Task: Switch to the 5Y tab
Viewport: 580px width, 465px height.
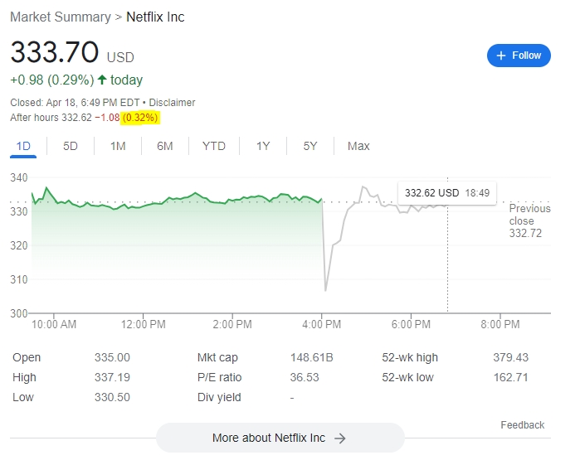Action: click(x=310, y=147)
